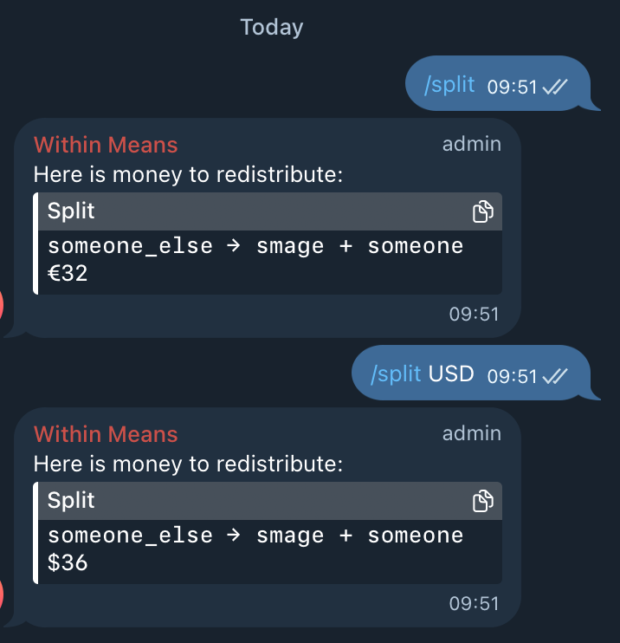620x643 pixels.
Task: Click the admin label on the first reply
Action: (472, 145)
